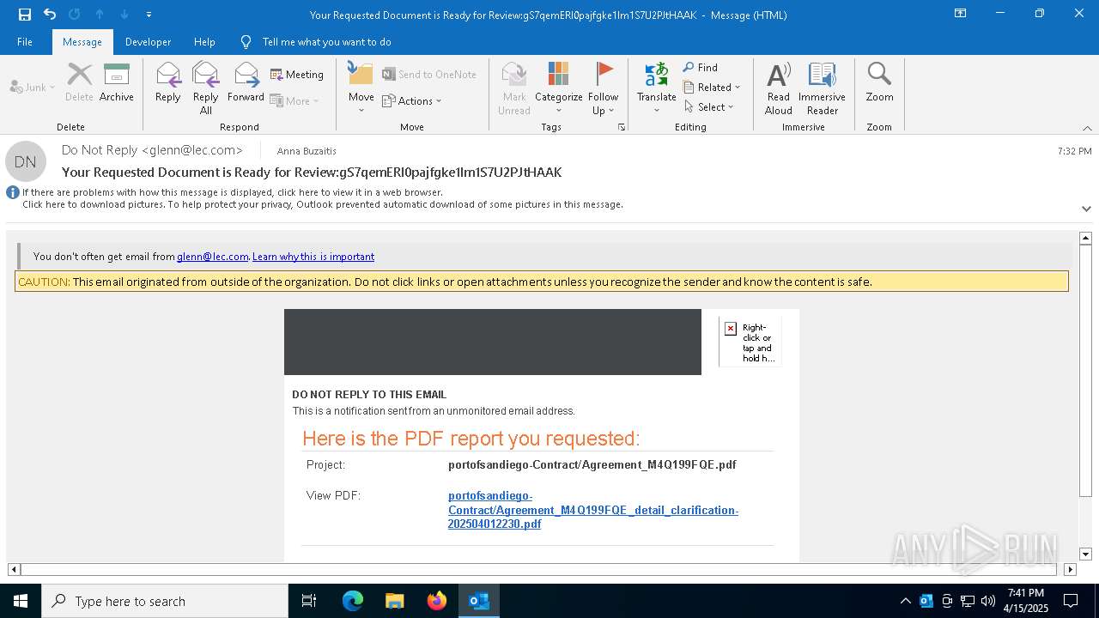Undo using the quick access arrow
The height and width of the screenshot is (618, 1099).
(x=50, y=14)
